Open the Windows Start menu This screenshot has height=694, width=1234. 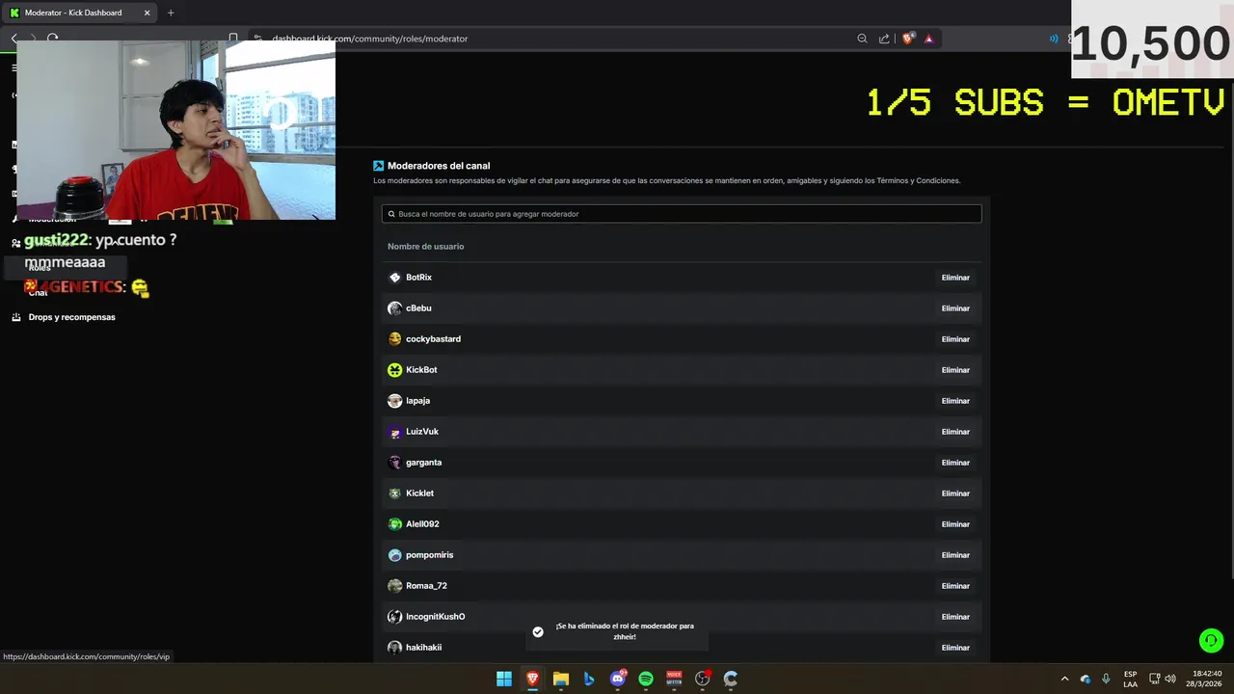pos(504,679)
